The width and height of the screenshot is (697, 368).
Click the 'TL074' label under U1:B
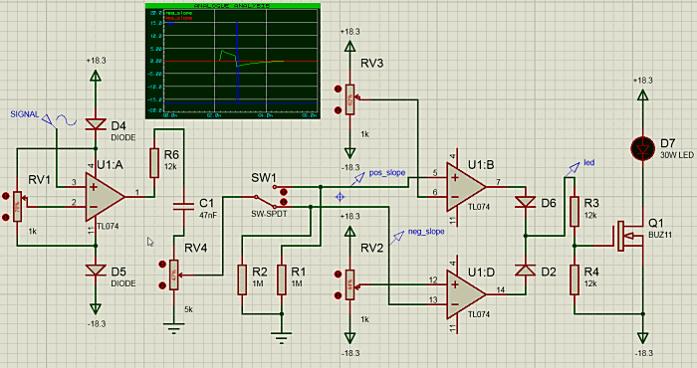click(479, 207)
